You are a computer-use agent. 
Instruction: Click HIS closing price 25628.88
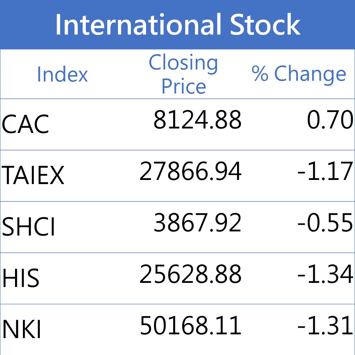click(190, 275)
